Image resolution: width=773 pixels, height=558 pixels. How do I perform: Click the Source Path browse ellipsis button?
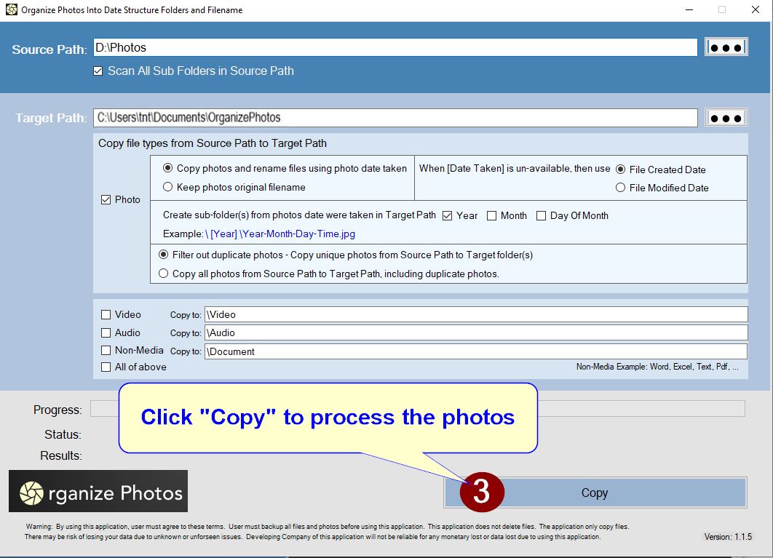click(x=726, y=47)
